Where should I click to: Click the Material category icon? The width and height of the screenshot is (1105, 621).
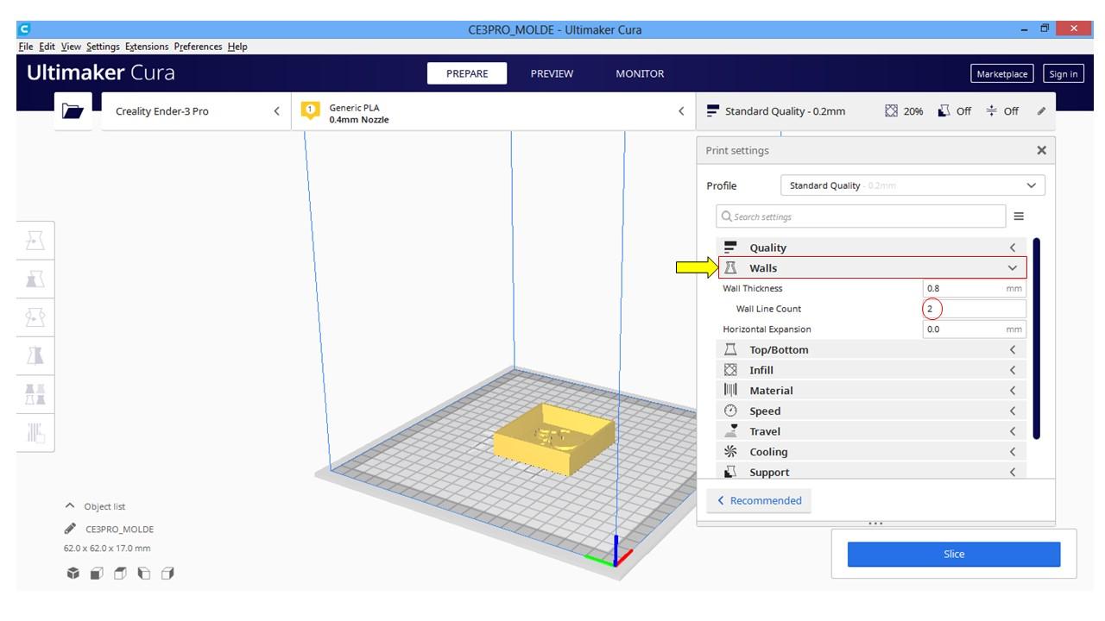coord(731,390)
